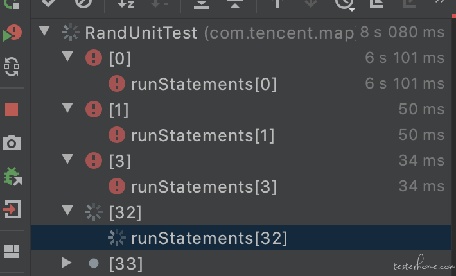Select the running runStatements[32] test

click(240, 238)
